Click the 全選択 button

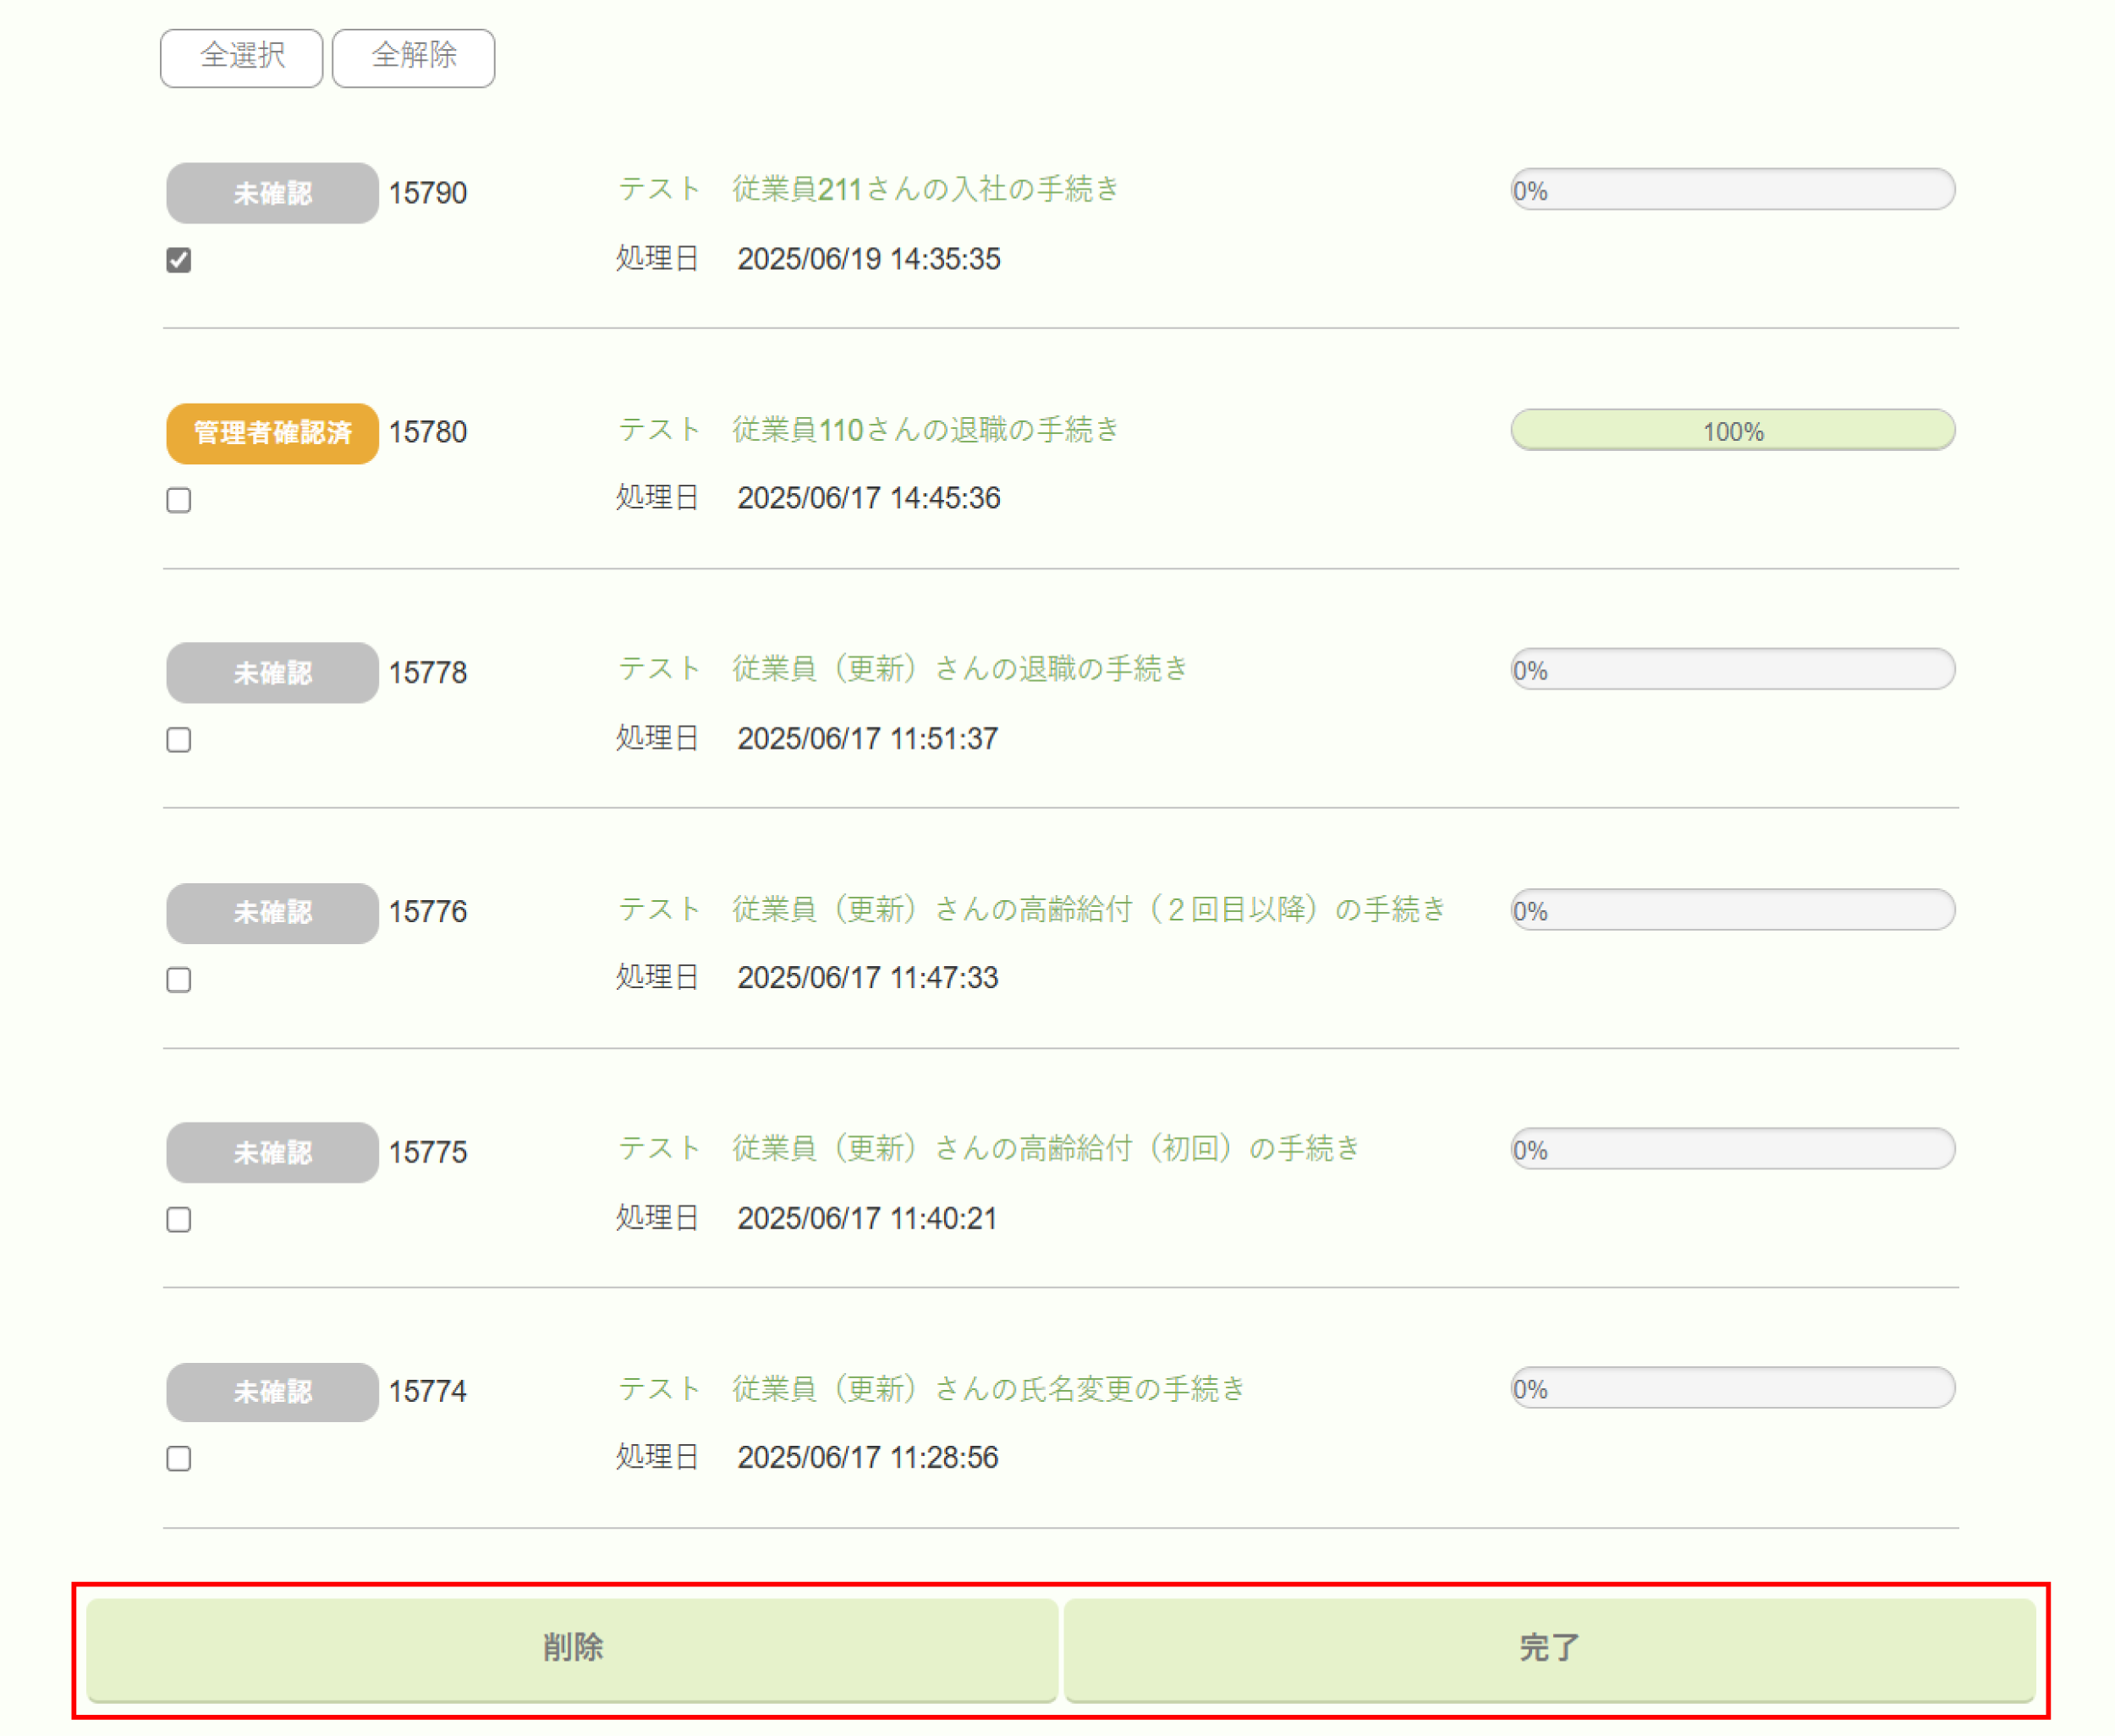(241, 58)
